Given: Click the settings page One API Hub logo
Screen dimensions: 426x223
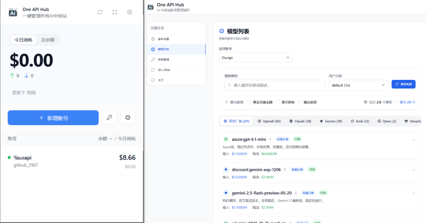Looking at the screenshot, I should point(151,7).
